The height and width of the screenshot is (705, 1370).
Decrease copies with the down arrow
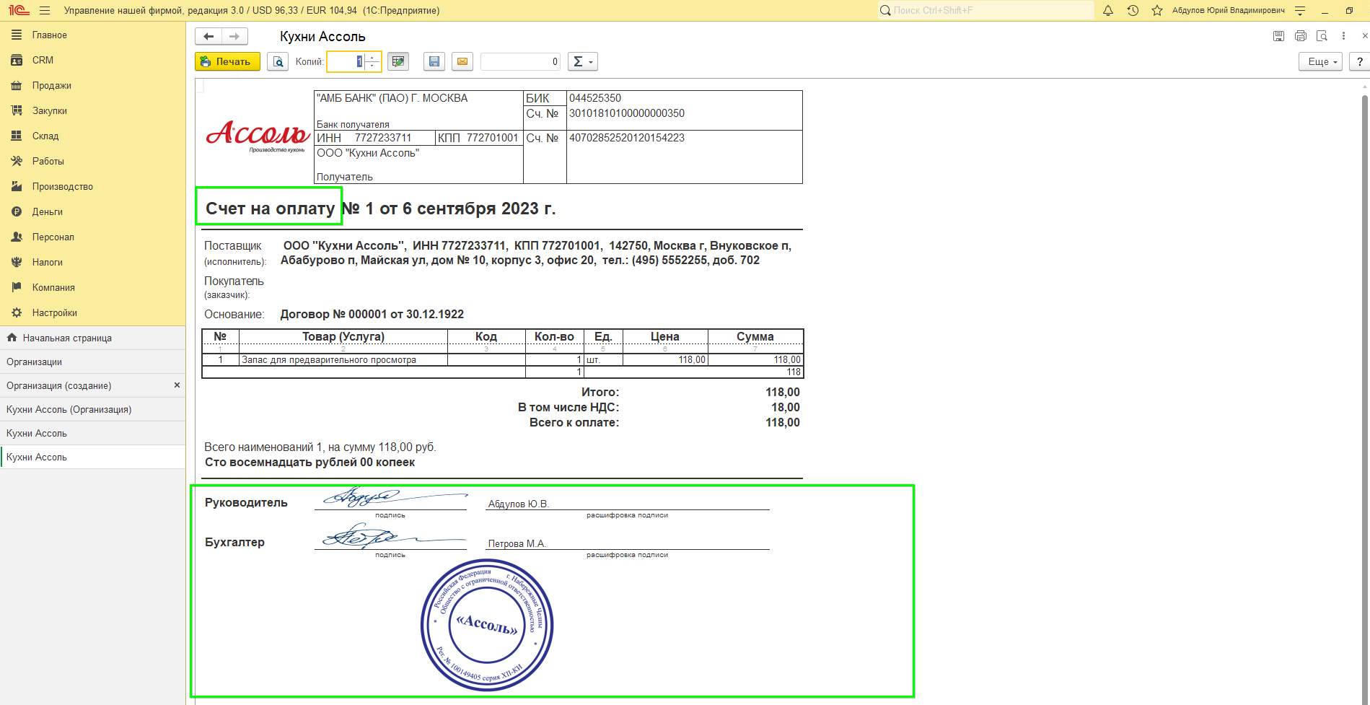pos(372,66)
